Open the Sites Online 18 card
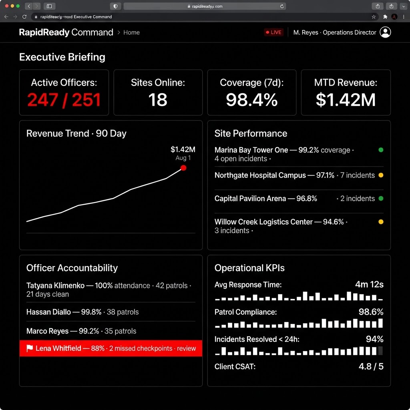The width and height of the screenshot is (410, 410). (158, 92)
